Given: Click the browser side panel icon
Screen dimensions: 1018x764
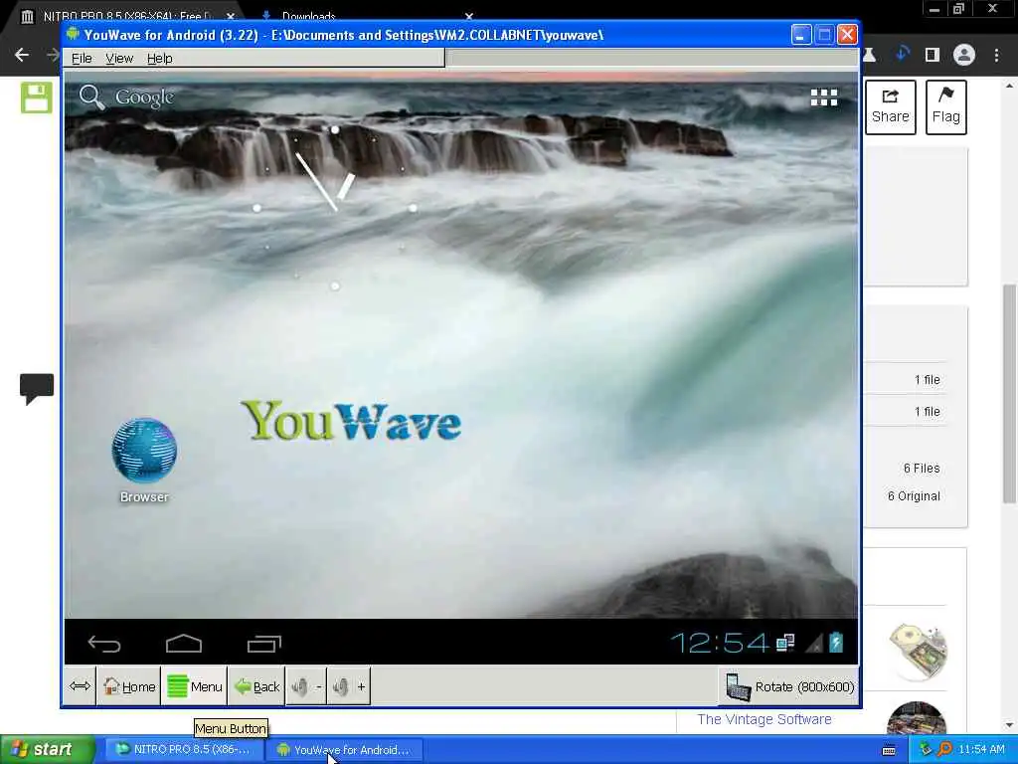Looking at the screenshot, I should point(933,55).
